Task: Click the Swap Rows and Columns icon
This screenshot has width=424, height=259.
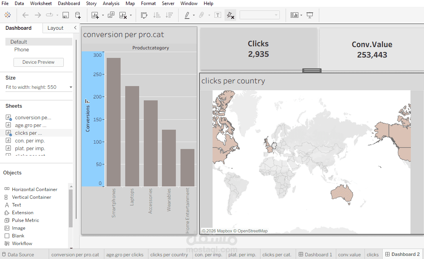Action: [x=144, y=15]
